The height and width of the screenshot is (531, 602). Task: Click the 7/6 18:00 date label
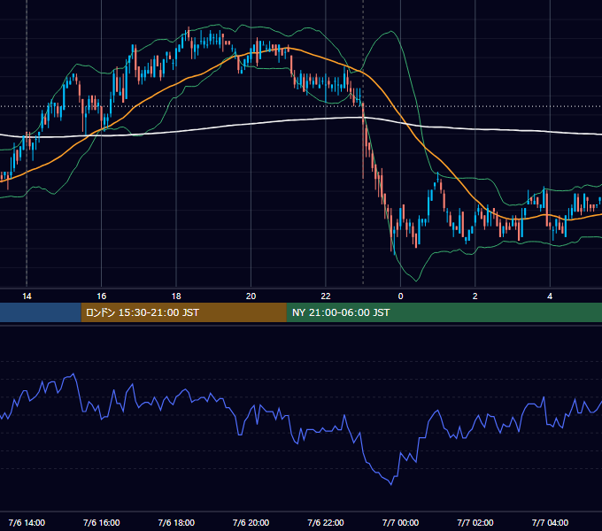[x=176, y=522]
